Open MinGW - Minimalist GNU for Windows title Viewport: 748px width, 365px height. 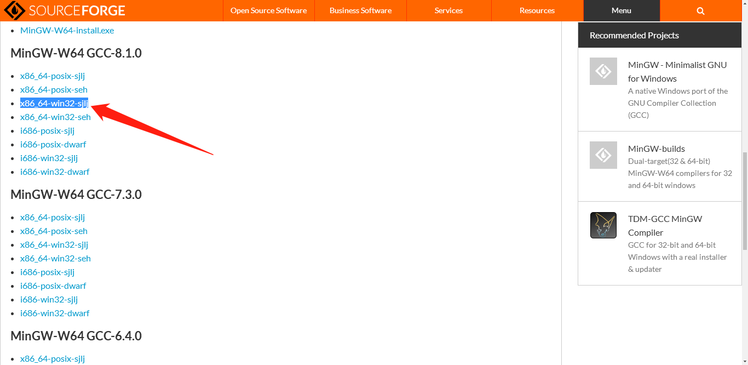coord(677,71)
